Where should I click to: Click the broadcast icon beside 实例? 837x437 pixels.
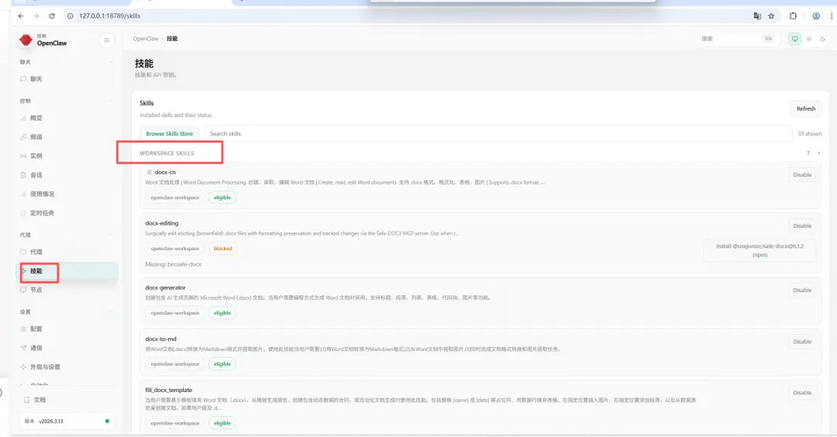point(23,156)
